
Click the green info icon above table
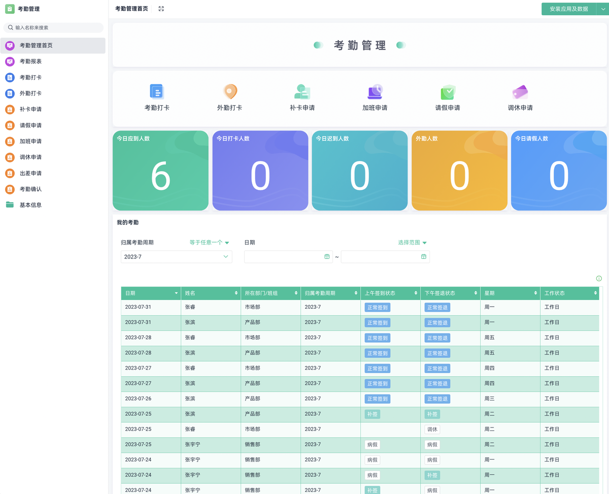pos(599,279)
